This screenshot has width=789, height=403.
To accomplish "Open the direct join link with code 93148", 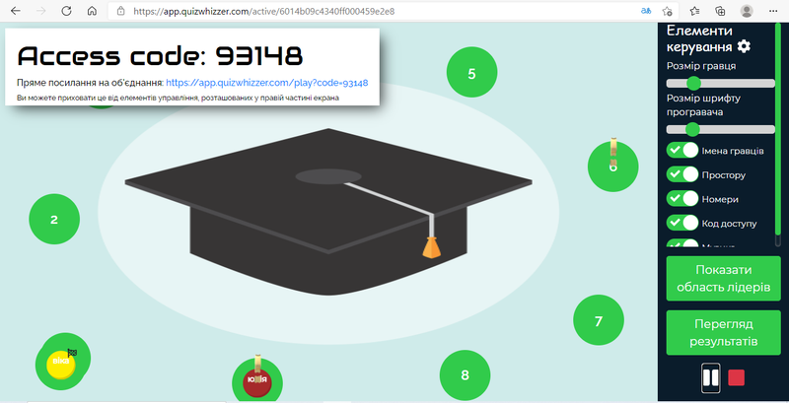I will (266, 83).
